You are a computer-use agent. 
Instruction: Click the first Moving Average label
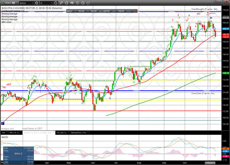[x=9, y=14]
